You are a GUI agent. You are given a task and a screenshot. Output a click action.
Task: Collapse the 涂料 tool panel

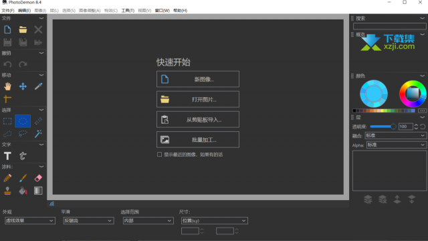[41, 167]
